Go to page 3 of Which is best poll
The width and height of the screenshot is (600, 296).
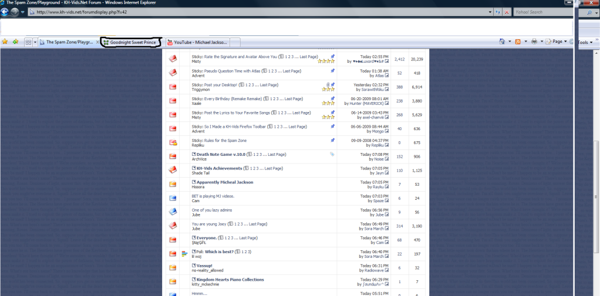point(249,251)
